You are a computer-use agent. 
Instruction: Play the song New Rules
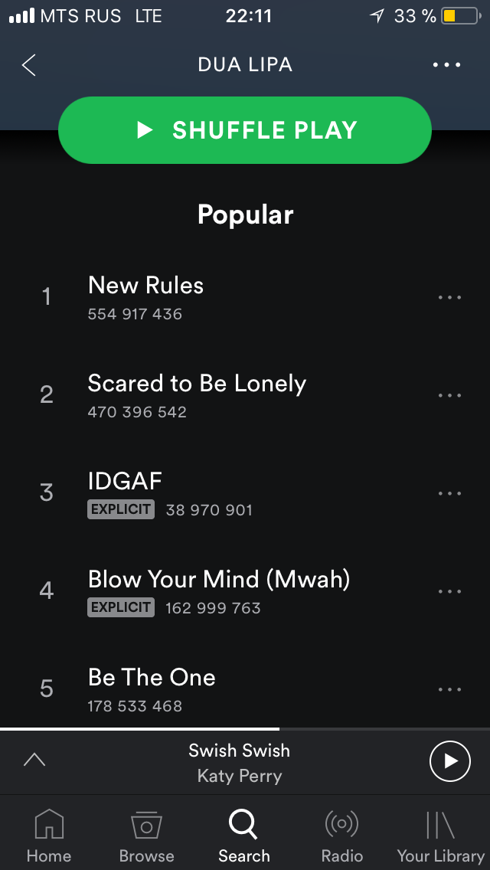click(x=145, y=286)
